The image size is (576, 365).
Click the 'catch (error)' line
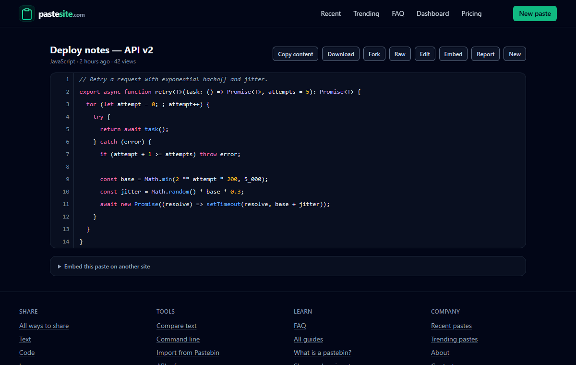click(x=122, y=142)
